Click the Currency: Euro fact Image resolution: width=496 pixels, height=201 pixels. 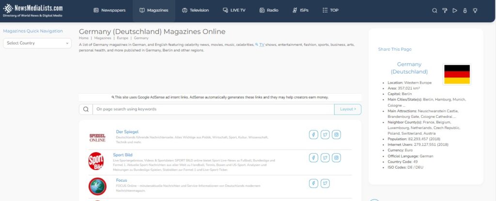pyautogui.click(x=399, y=151)
